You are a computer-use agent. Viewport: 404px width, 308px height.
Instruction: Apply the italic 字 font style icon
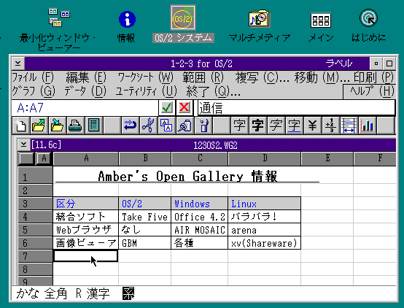[276, 126]
